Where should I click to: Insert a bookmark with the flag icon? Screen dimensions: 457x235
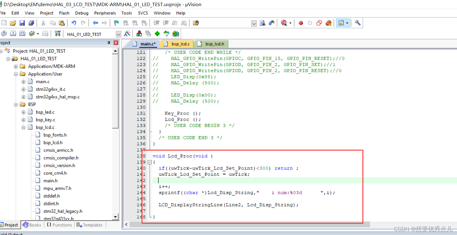point(116,23)
